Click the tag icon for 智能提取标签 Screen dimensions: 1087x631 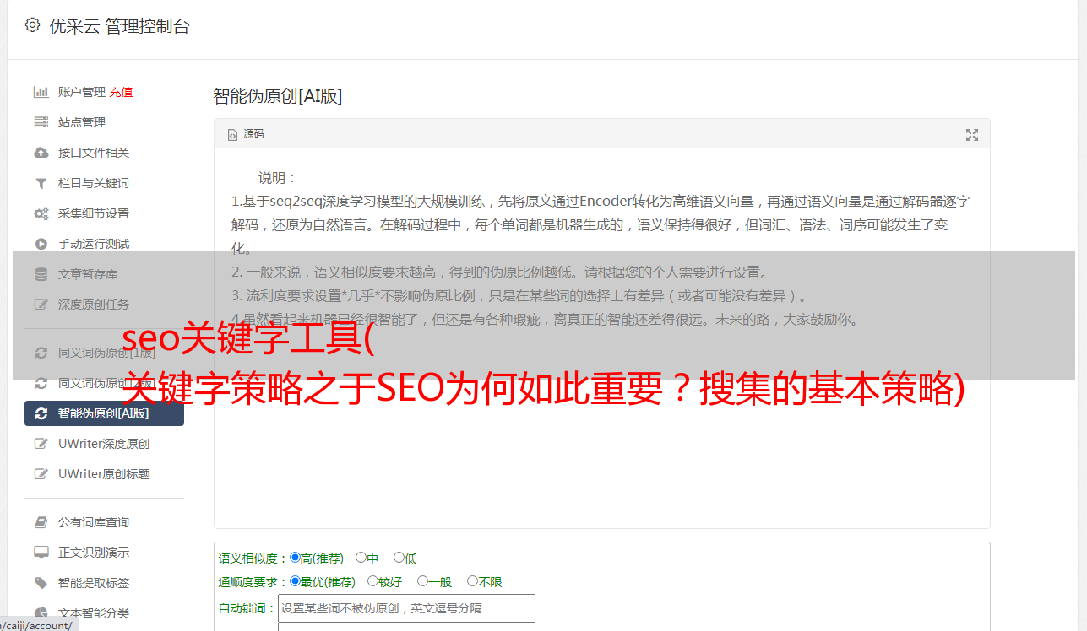[41, 583]
